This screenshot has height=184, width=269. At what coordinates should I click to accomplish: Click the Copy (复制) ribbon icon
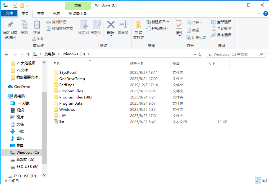pos(24,25)
